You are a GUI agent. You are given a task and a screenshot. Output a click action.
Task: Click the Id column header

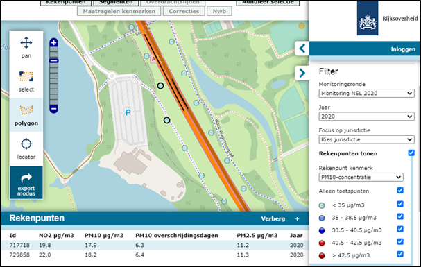12,236
